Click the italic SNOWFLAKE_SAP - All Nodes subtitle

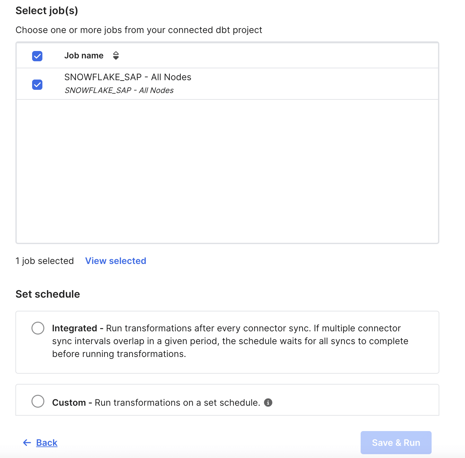coord(119,90)
